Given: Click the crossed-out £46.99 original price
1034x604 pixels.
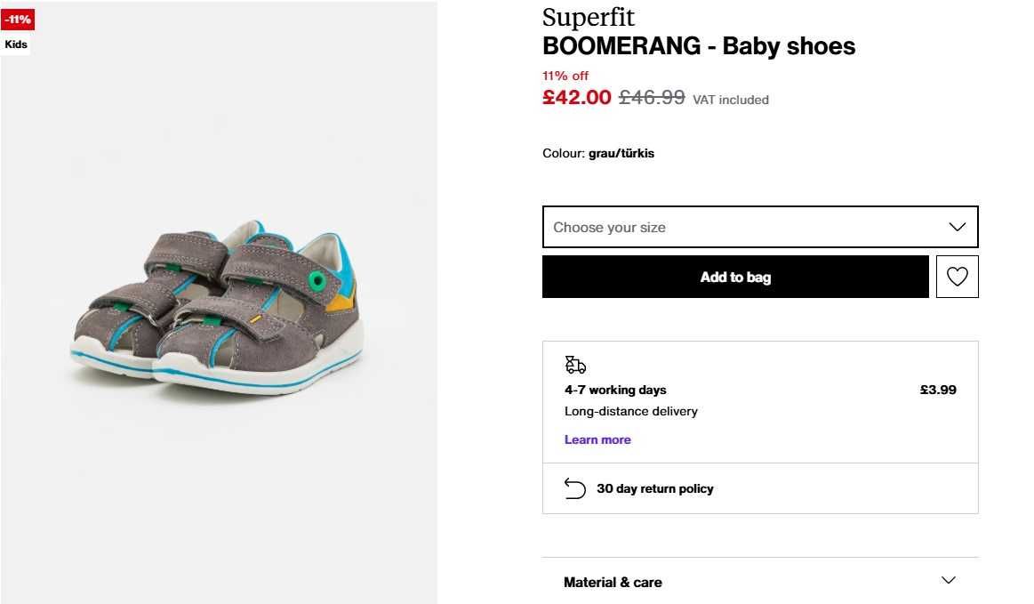Looking at the screenshot, I should (x=652, y=97).
